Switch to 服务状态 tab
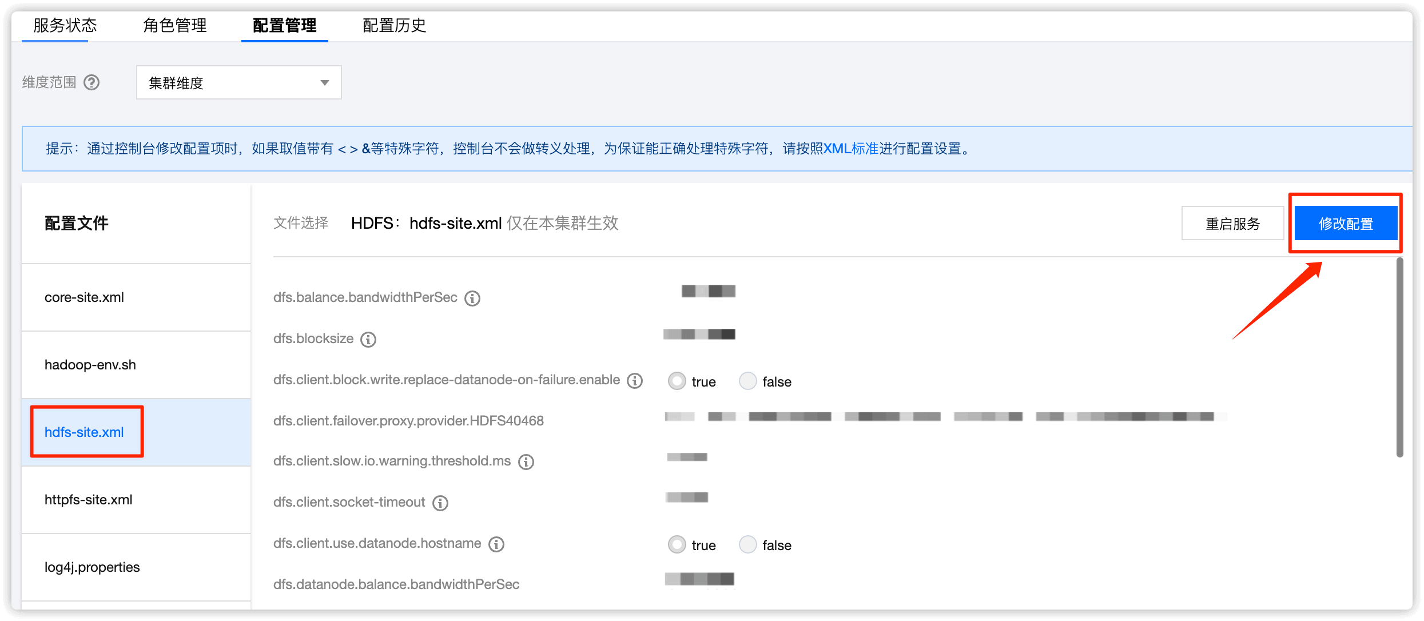Image resolution: width=1424 pixels, height=621 pixels. (x=65, y=26)
